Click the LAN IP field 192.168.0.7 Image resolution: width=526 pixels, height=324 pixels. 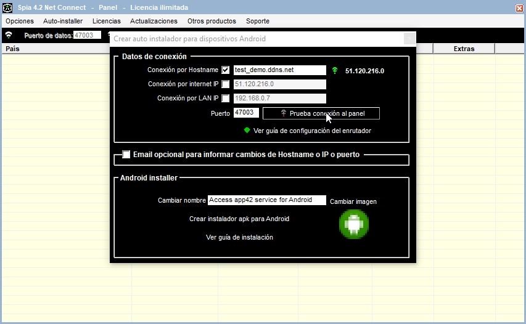coord(280,98)
